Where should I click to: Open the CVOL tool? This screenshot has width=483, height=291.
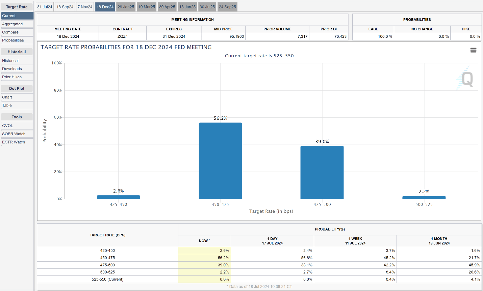click(x=17, y=125)
